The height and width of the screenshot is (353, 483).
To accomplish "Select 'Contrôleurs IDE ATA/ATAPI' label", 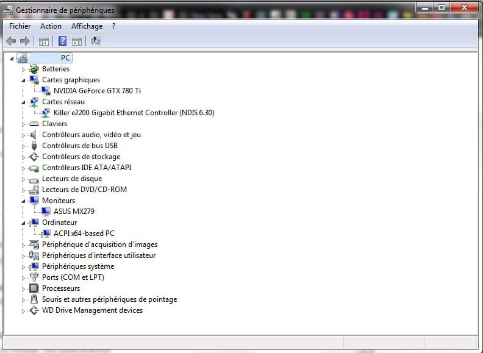I will coord(87,168).
